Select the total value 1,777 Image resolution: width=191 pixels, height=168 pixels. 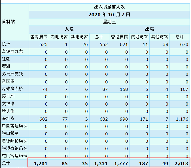(x=121, y=164)
